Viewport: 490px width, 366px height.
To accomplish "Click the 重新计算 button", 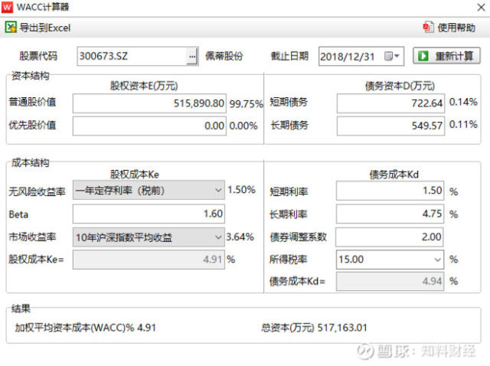I will (x=446, y=56).
